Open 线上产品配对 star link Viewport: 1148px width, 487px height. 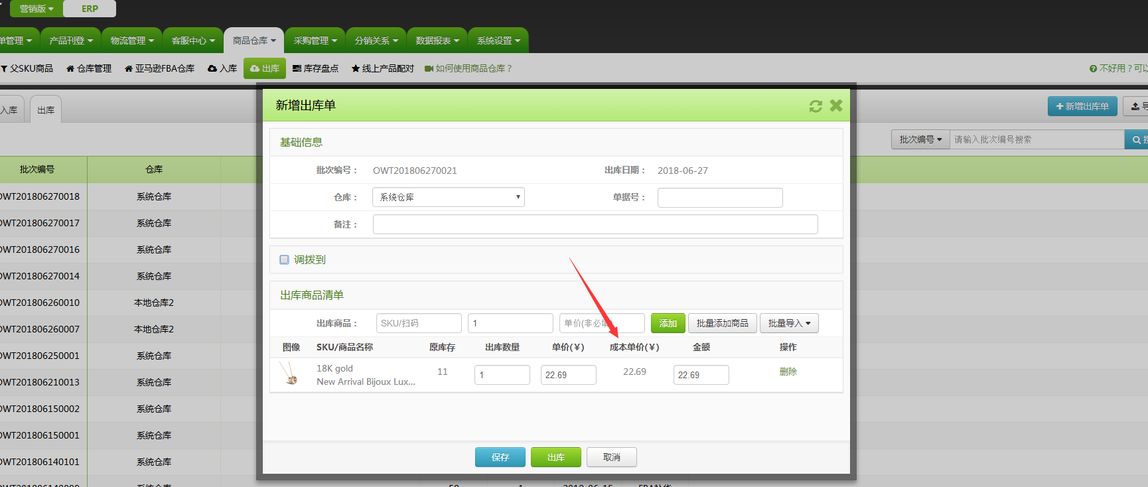point(383,68)
